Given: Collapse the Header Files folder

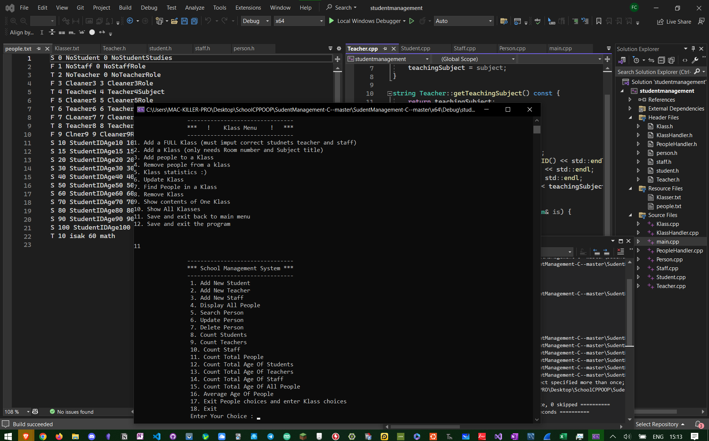Looking at the screenshot, I should 631,118.
